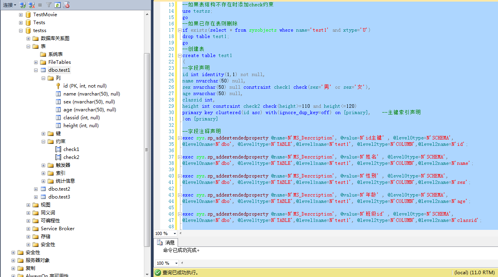This screenshot has height=277, width=498.
Task: Collapse the code block at line 17
Action: [180, 30]
